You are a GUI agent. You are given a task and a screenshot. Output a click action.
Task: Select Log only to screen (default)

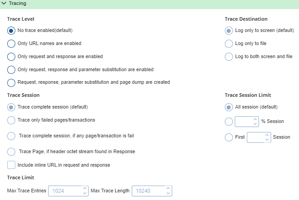229,31
